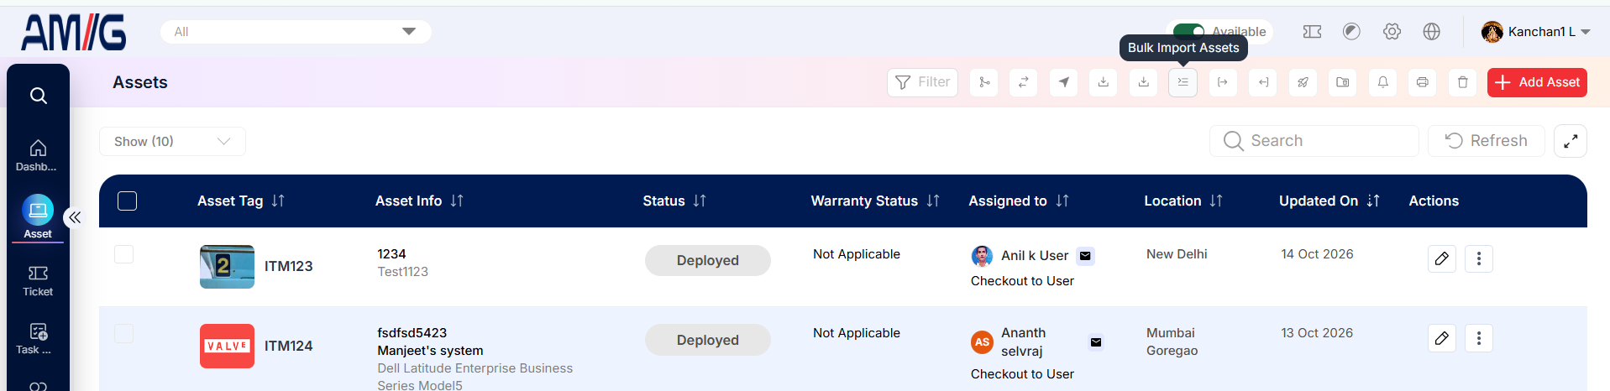Open the Show (10) page-size dropdown
Viewport: 1610px width, 391px height.
point(172,141)
